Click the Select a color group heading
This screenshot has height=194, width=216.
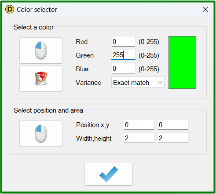(34, 27)
